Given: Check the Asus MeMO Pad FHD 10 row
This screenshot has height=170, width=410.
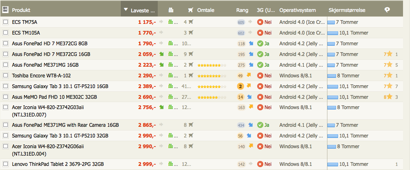Looking at the screenshot, I should click(x=5, y=97).
